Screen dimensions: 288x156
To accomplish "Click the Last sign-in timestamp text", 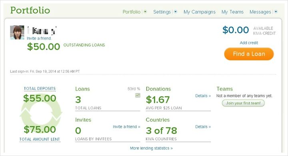I will pos(45,71).
